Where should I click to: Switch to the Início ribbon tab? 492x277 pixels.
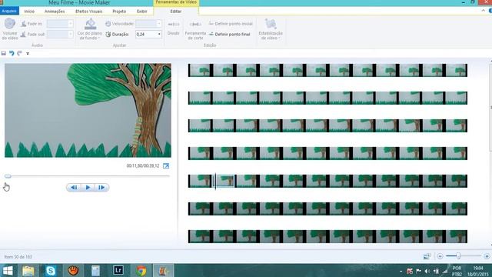point(29,12)
